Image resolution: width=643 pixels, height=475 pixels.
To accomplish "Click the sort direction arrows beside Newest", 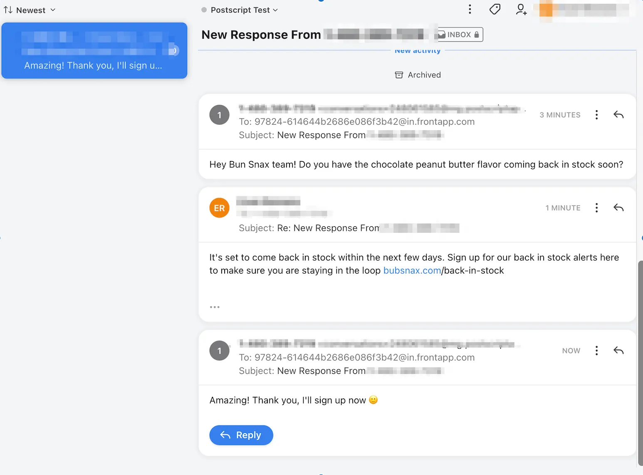I will click(x=7, y=10).
